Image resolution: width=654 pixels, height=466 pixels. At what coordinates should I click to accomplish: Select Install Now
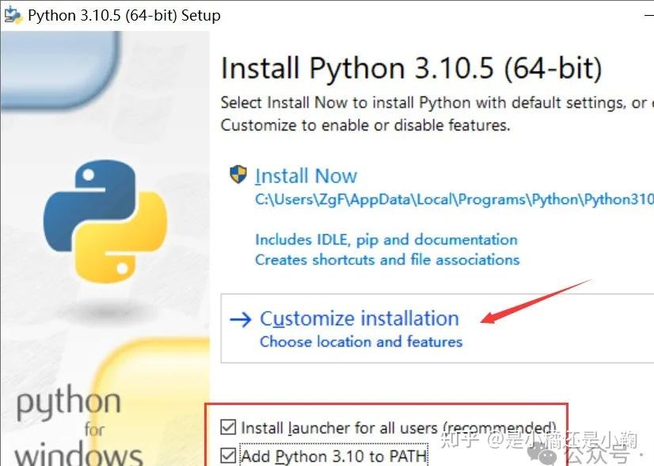pos(306,175)
